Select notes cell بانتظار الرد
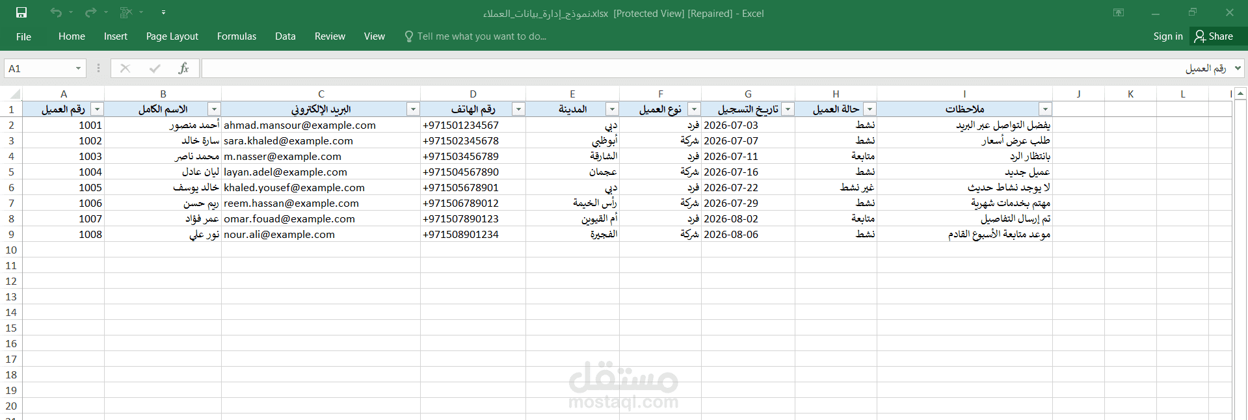This screenshot has width=1248, height=420. point(965,156)
